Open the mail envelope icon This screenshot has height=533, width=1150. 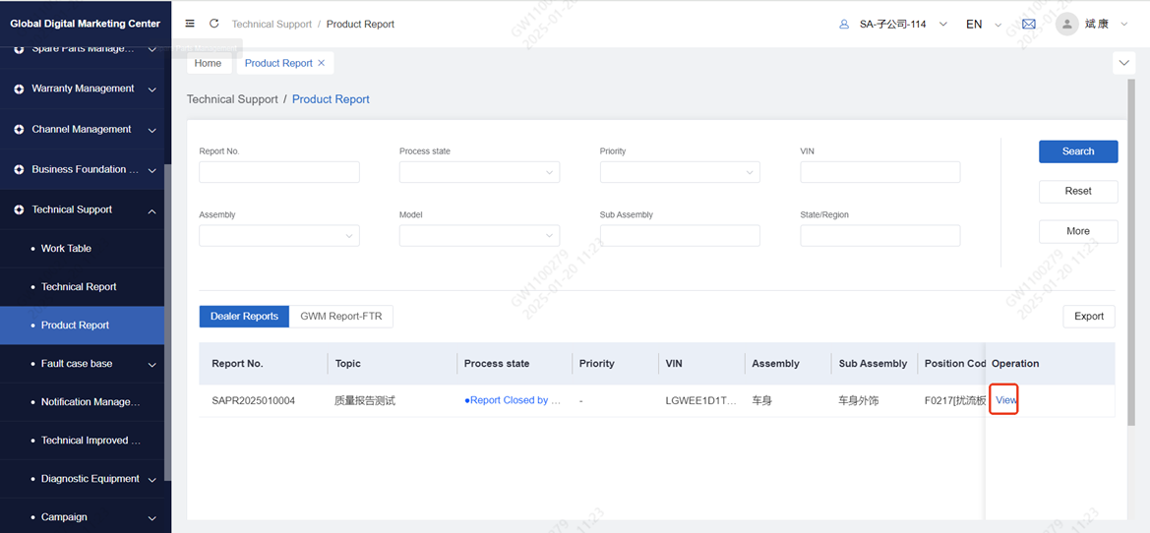(x=1028, y=24)
